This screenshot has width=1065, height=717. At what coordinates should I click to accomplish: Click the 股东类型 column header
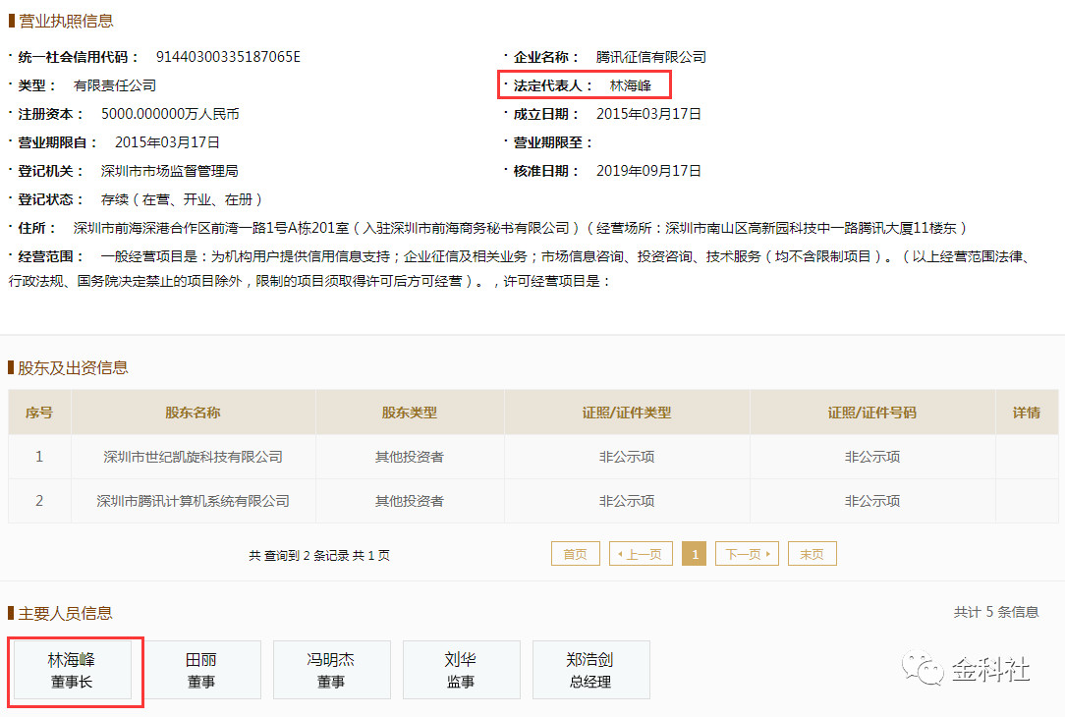click(410, 413)
